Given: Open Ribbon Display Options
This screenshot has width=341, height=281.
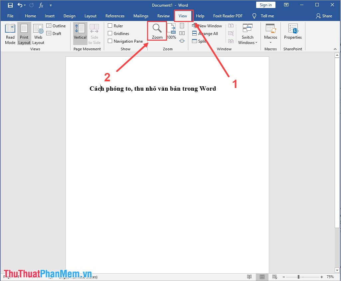Looking at the screenshot, I should point(286,5).
